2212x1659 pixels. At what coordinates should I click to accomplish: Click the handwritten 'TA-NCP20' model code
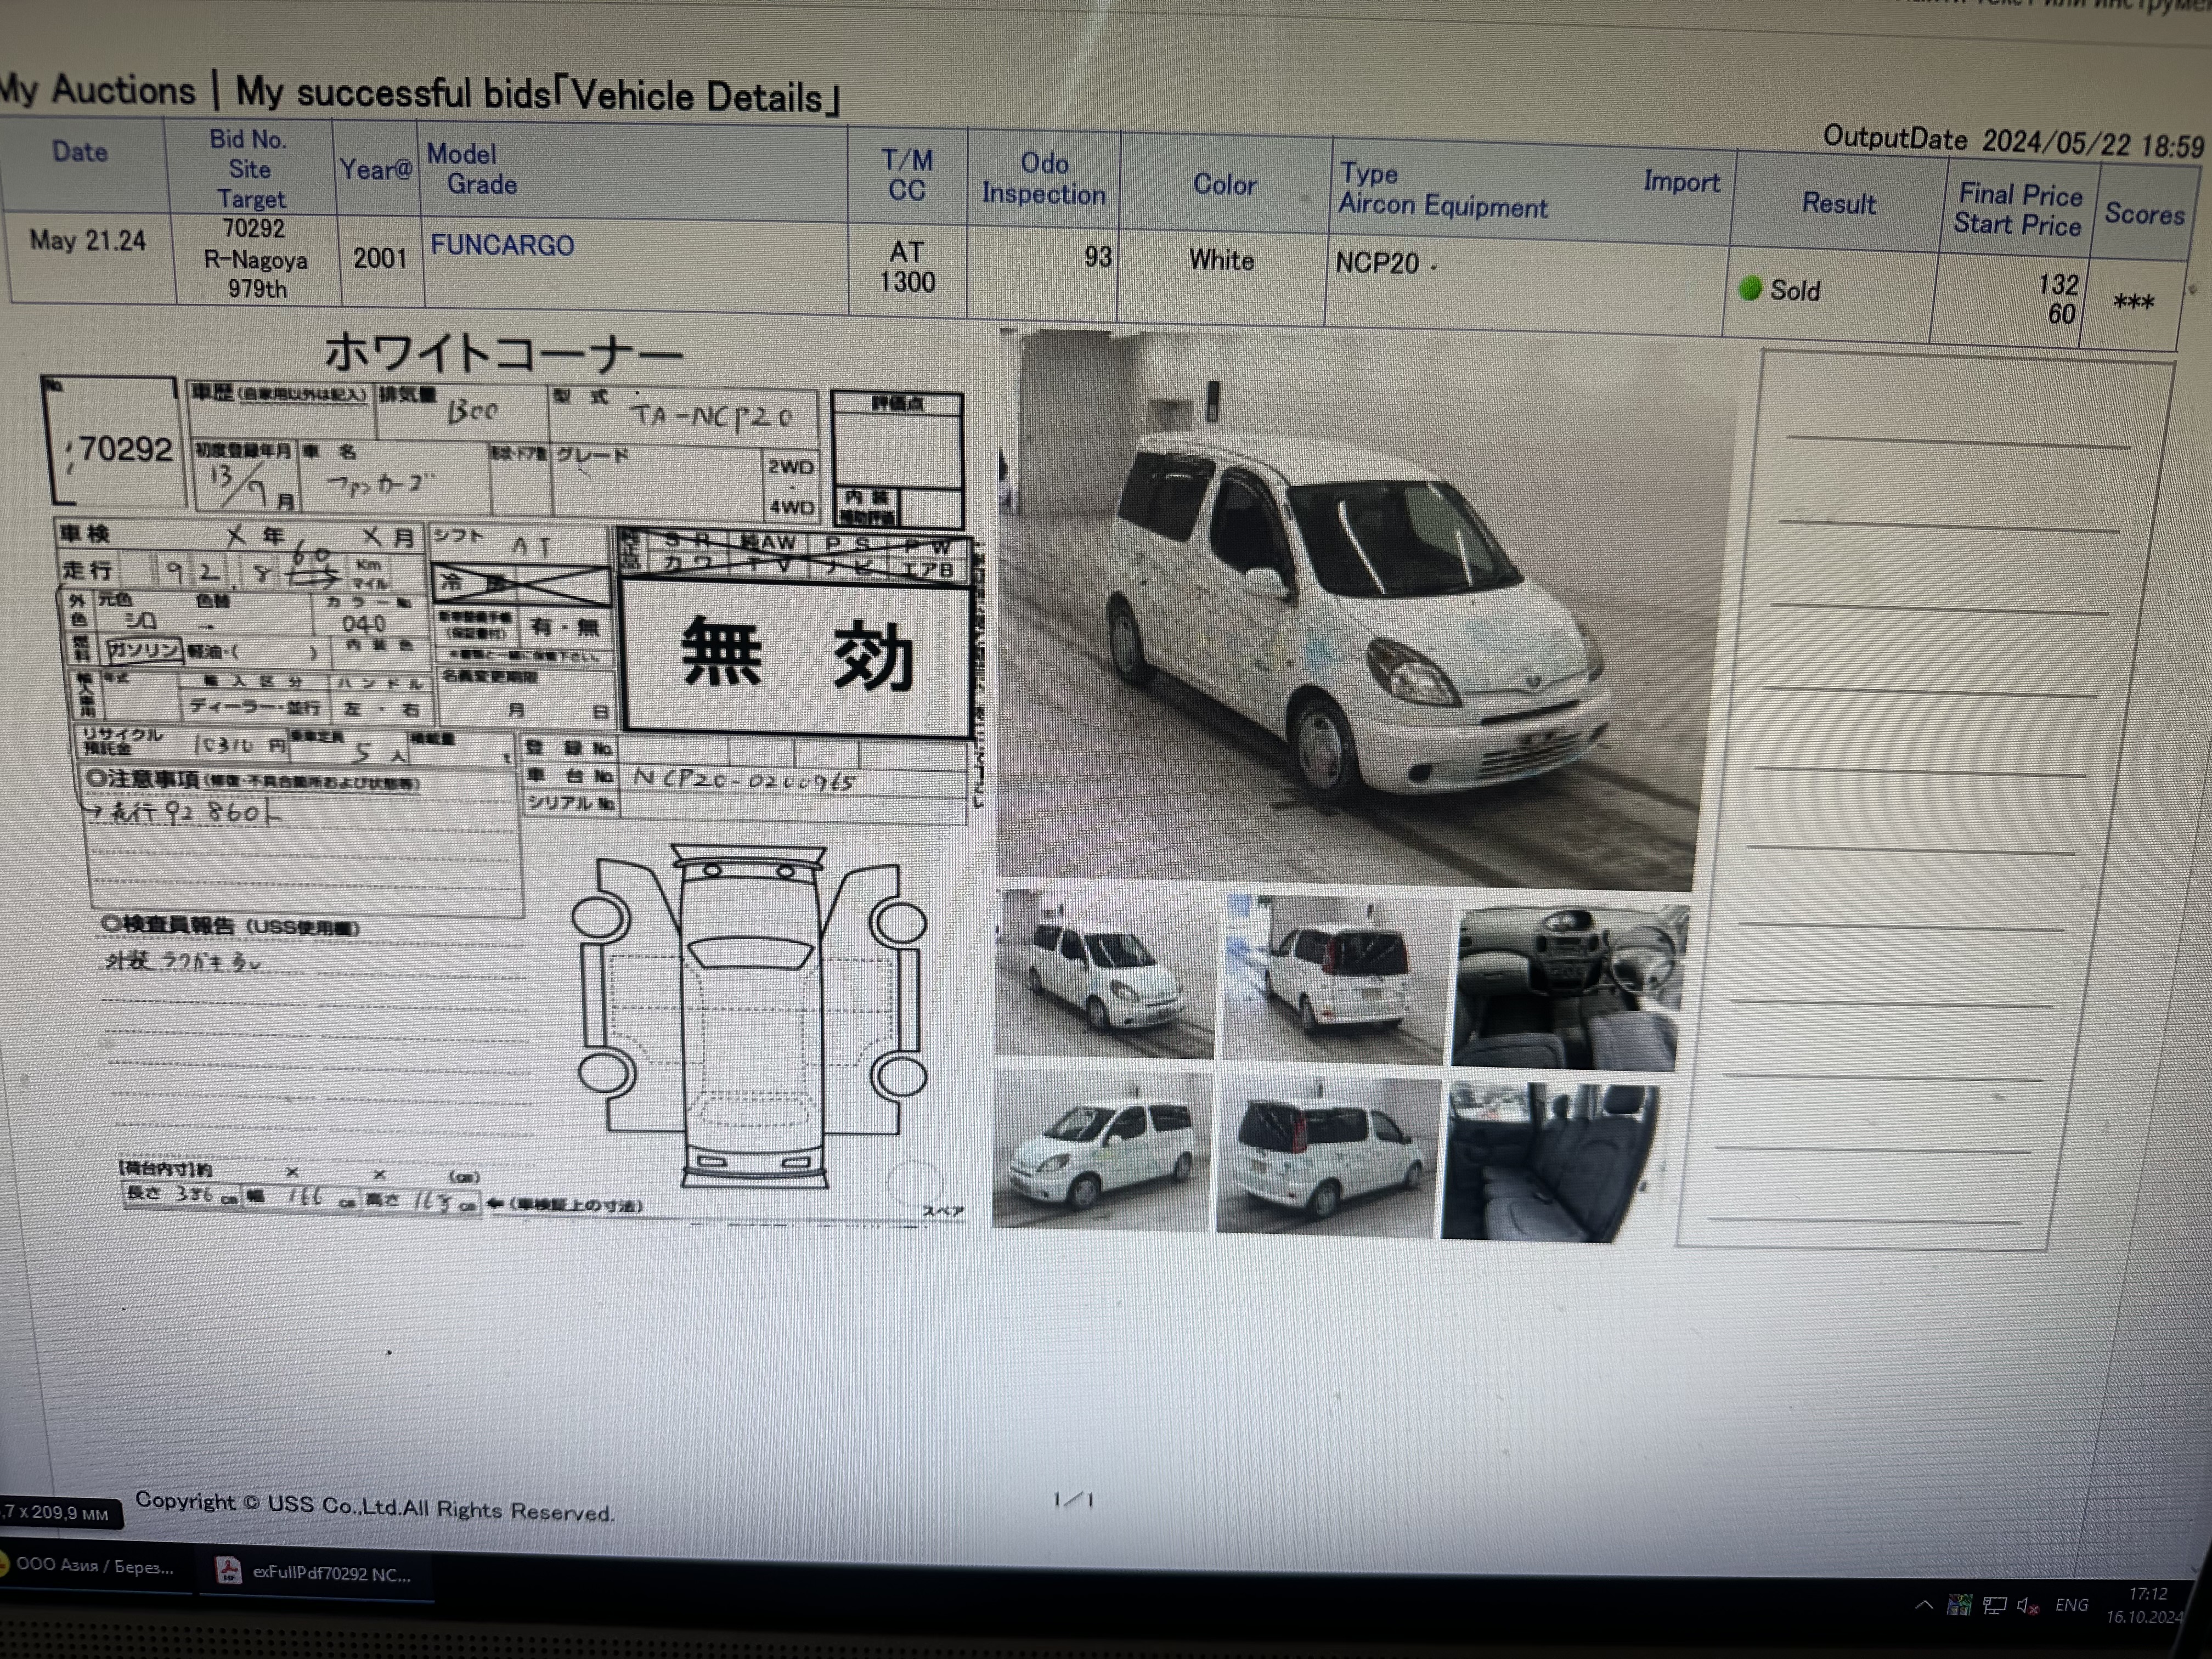click(712, 415)
